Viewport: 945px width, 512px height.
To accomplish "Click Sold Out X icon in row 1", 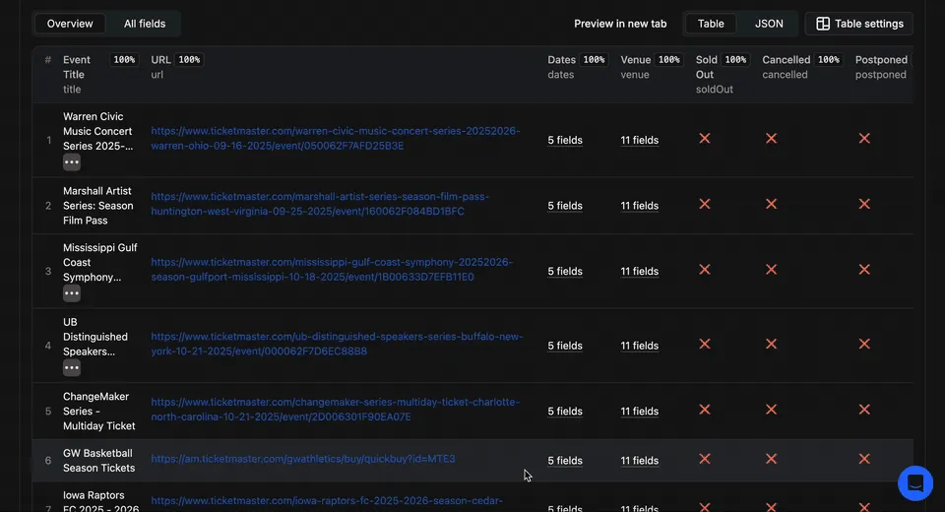I will point(705,139).
